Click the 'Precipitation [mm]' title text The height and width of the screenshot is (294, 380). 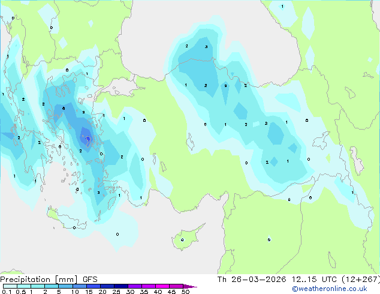click(x=39, y=280)
